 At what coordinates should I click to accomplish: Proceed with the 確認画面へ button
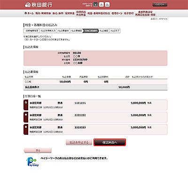(x=110, y=142)
